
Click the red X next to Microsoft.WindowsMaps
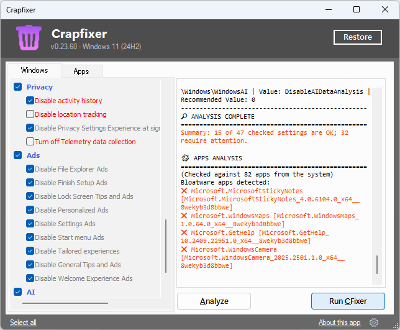point(184,216)
